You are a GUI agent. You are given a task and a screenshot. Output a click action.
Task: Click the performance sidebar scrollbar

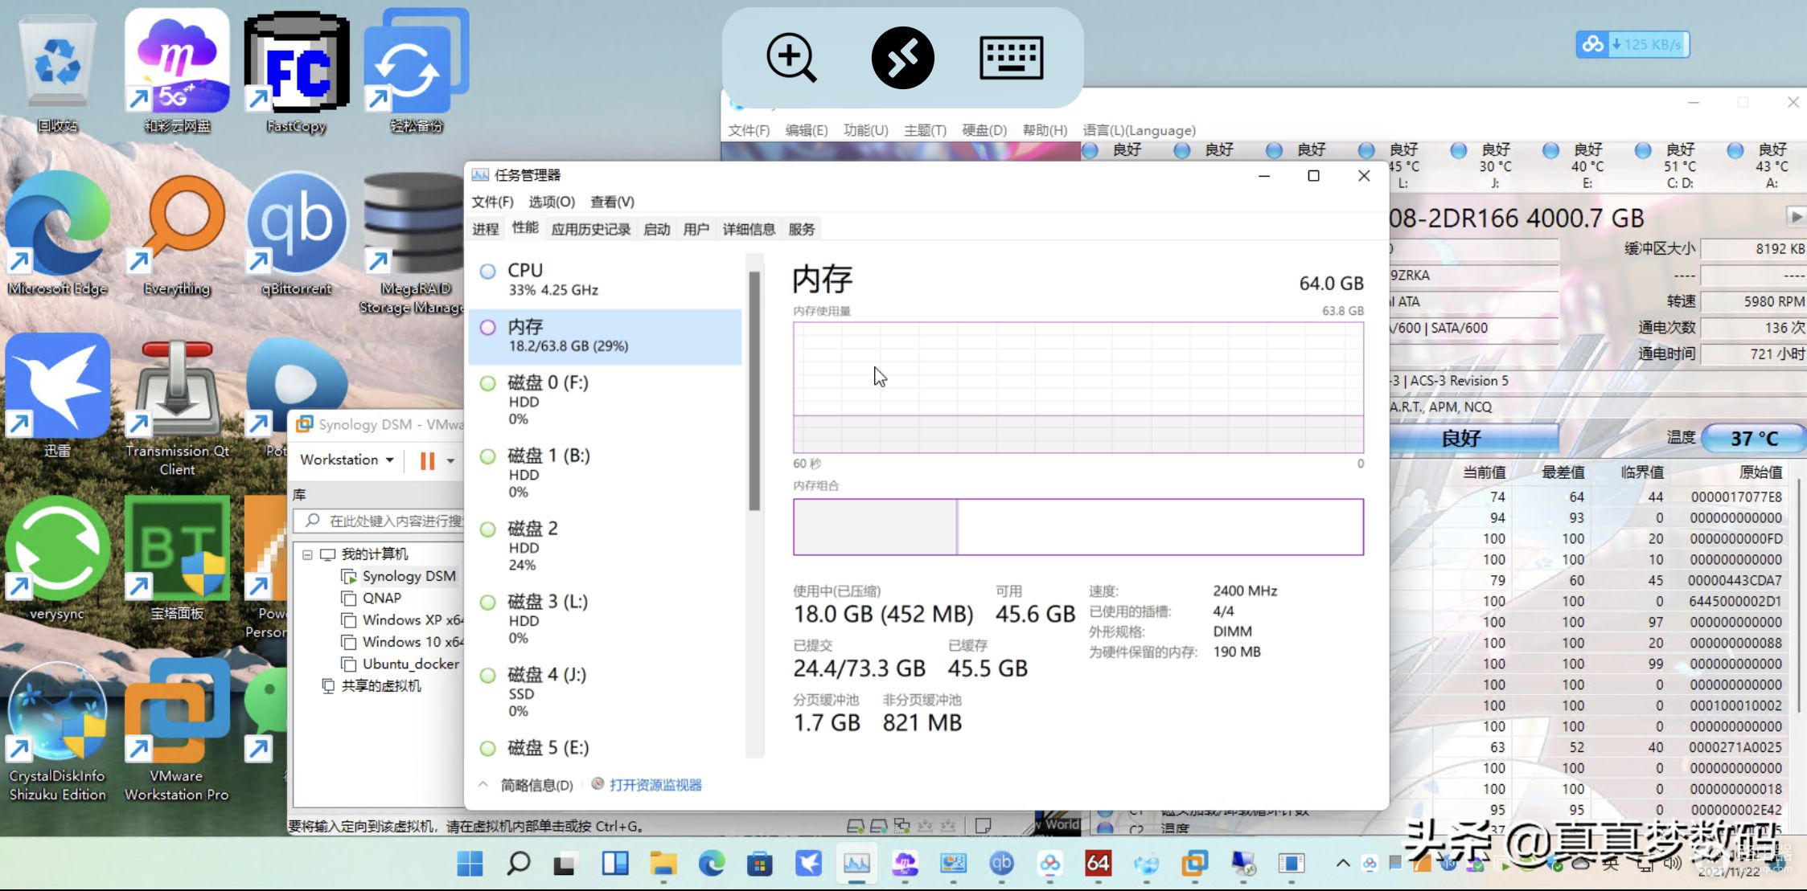pos(754,391)
